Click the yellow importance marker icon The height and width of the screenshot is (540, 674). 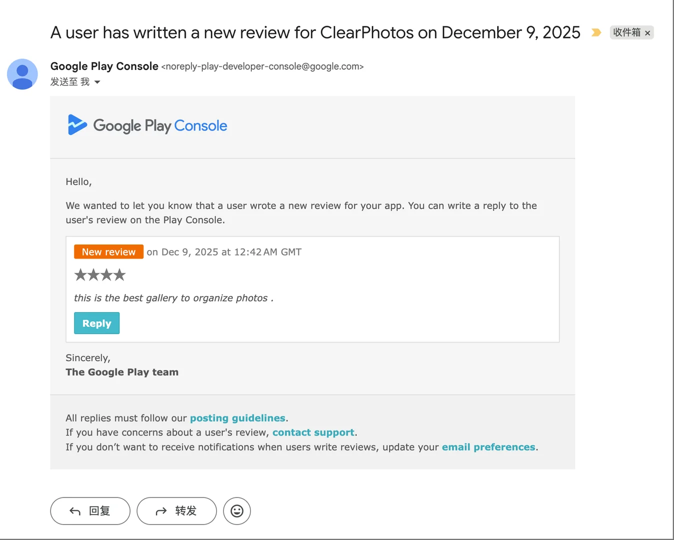point(596,32)
